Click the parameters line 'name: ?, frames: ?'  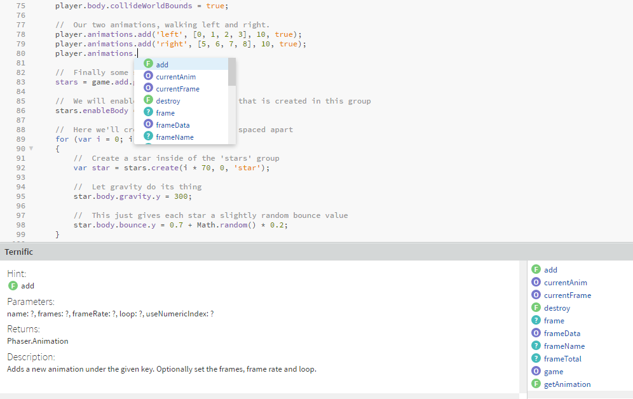coord(110,314)
